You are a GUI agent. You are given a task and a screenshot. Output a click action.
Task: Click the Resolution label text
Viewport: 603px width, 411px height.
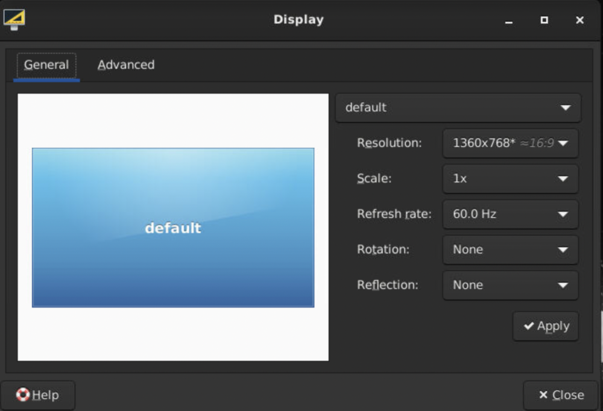coord(389,143)
